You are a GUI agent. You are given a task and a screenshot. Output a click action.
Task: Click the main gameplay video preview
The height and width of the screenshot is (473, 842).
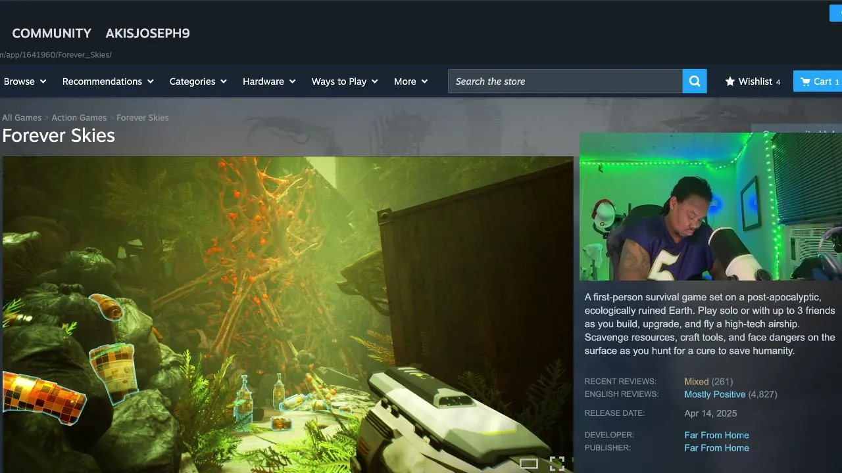coord(287,314)
